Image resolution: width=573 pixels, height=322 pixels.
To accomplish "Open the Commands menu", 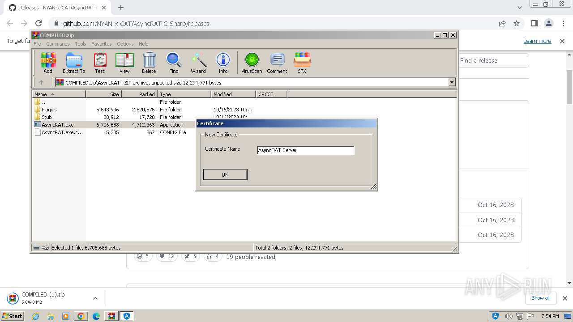I will (x=58, y=44).
